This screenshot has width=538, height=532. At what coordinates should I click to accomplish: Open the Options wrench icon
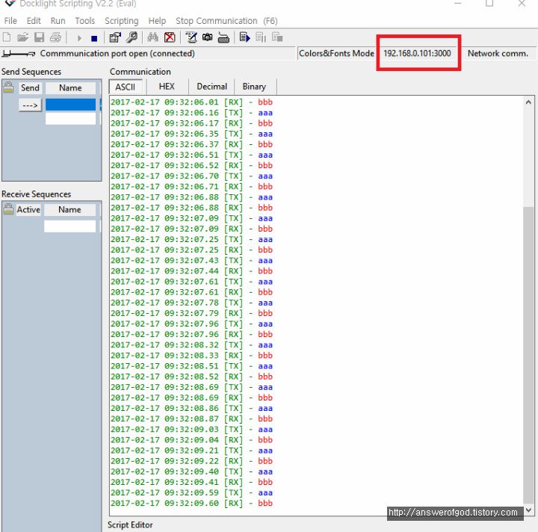[x=132, y=37]
